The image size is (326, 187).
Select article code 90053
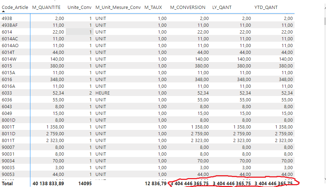[8, 175]
